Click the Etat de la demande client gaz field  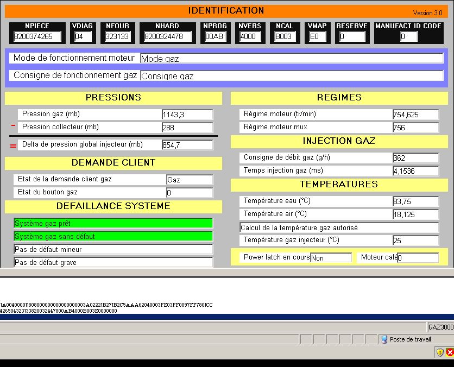tap(190, 180)
